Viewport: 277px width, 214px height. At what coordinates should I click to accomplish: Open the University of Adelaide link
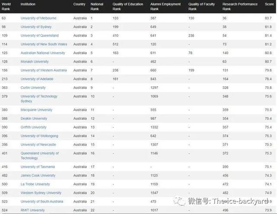37,79
